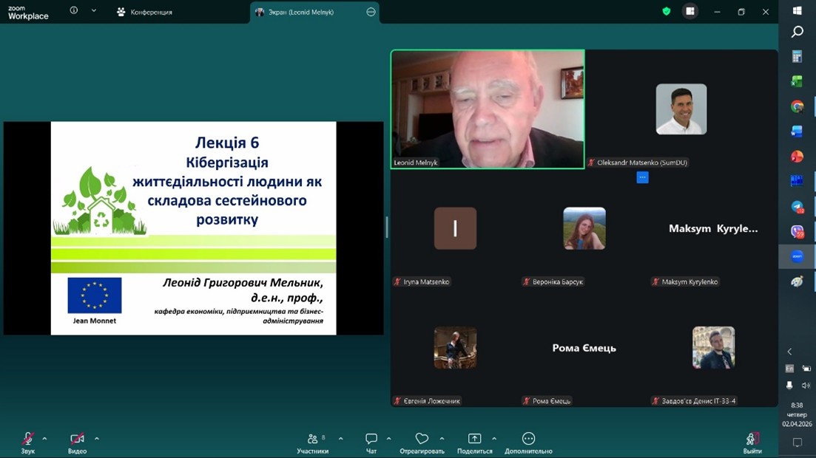Turn on camera with the Видео button
The height and width of the screenshot is (458, 816).
click(77, 439)
